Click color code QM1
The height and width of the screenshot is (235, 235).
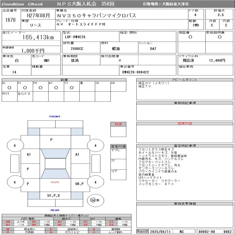47,61
